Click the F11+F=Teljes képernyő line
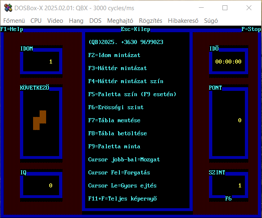The image size is (262, 218). point(122,198)
